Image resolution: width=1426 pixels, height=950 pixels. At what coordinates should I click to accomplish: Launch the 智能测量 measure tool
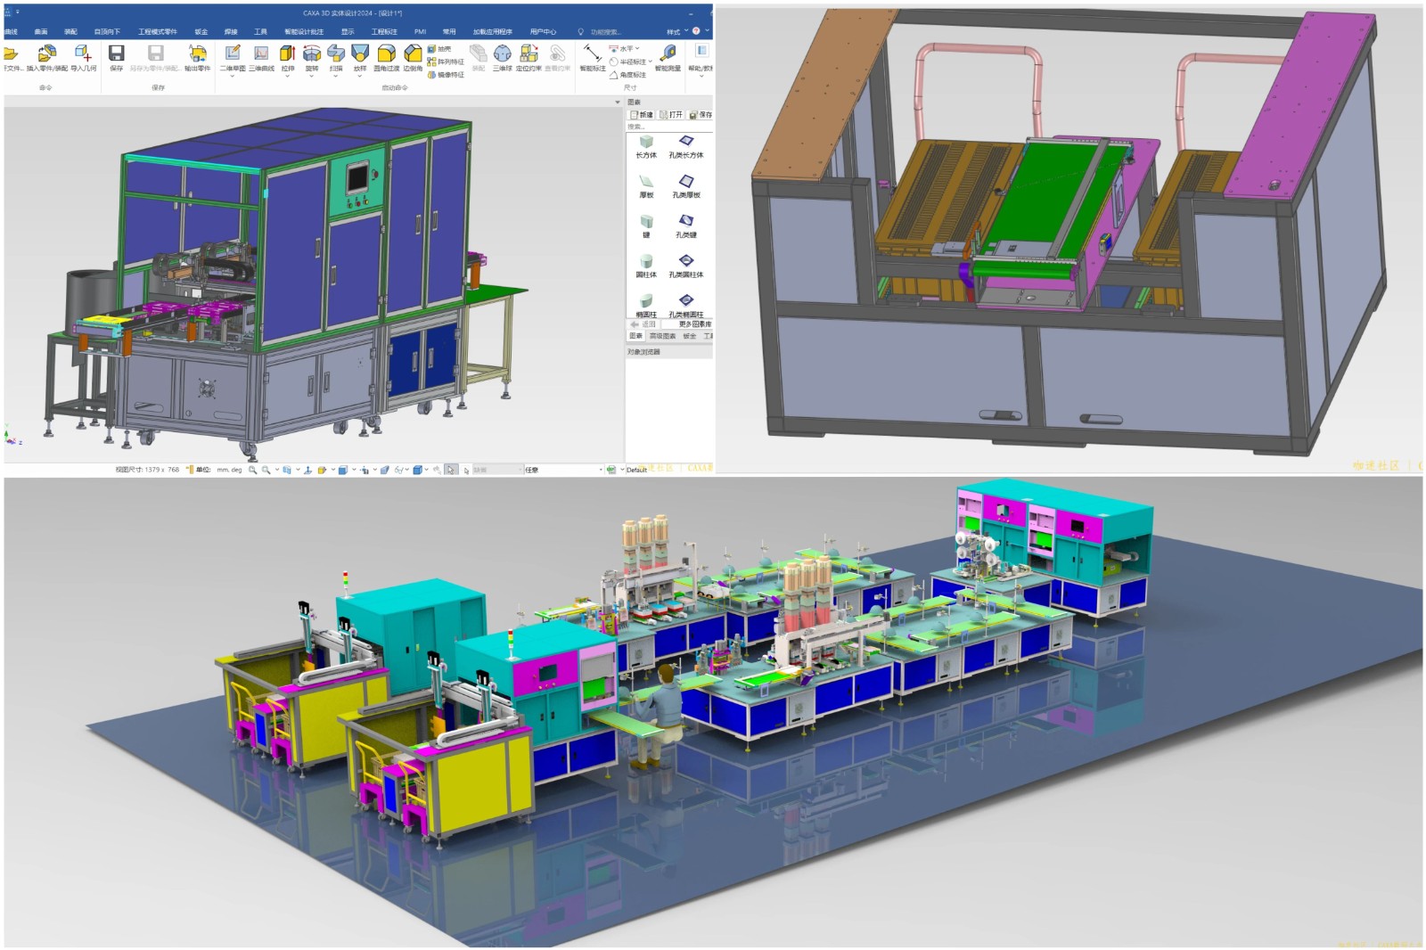[668, 59]
